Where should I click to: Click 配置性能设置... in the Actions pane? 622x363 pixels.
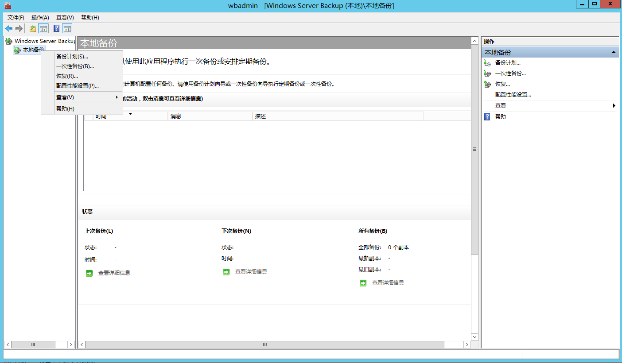513,95
